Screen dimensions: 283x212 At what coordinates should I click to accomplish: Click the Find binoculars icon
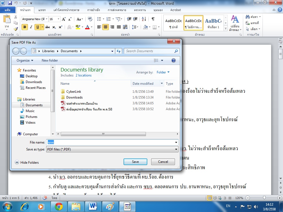tap(248, 17)
